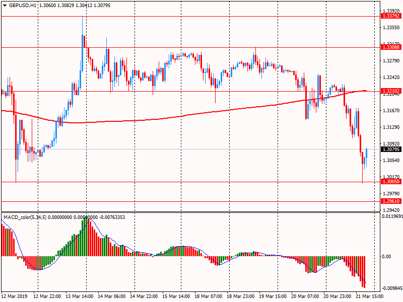403x302 pixels.
Task: Click the grey 1.30795 current price label
Action: point(391,149)
